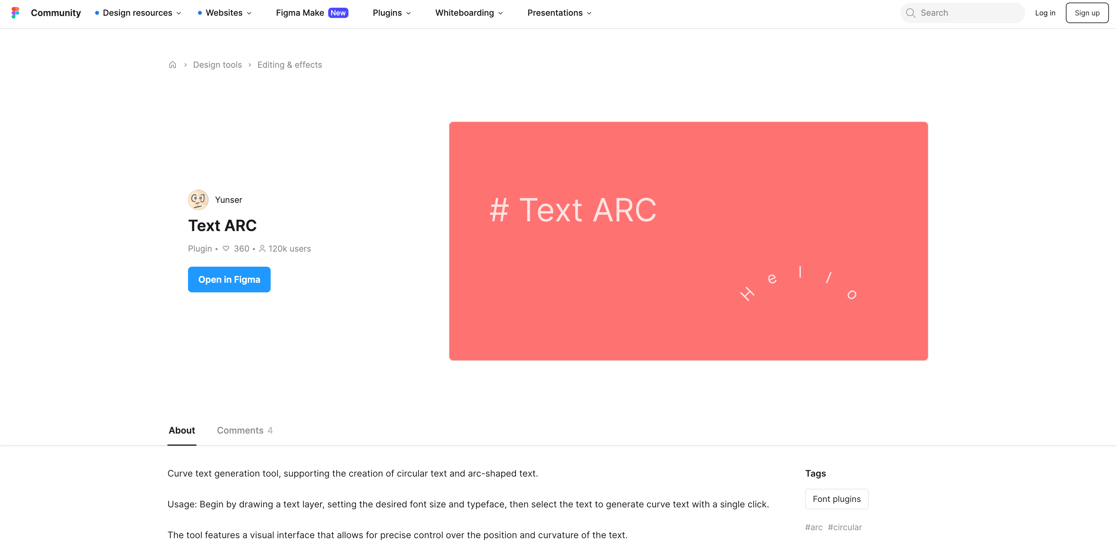
Task: Click the Sign up button
Action: pos(1086,13)
